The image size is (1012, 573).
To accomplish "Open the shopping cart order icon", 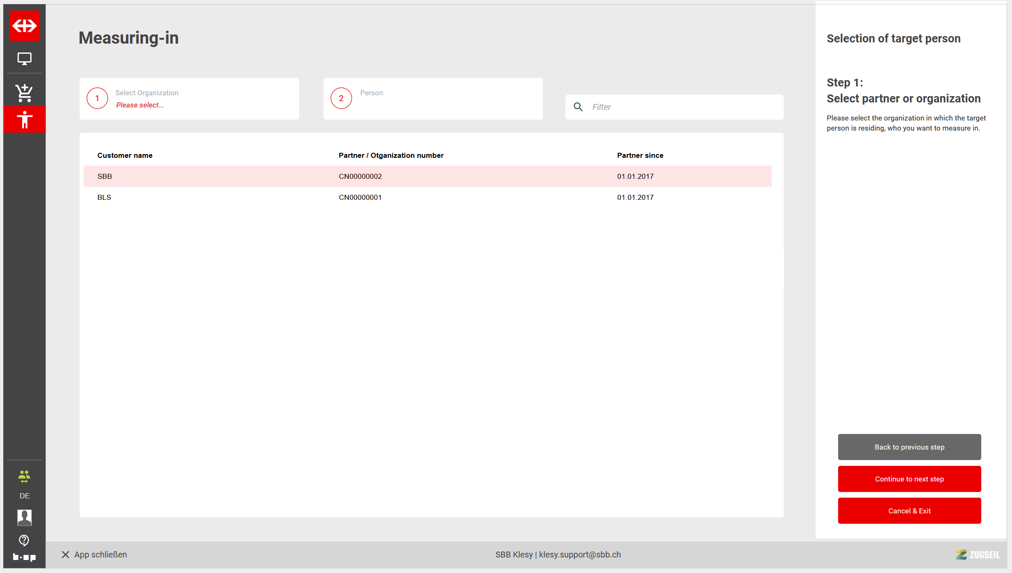I will pos(24,93).
